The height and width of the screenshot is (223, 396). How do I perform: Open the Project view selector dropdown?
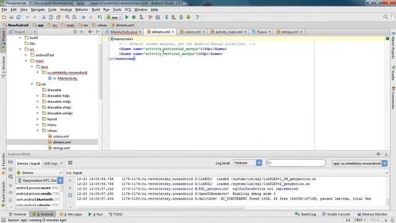pyautogui.click(x=23, y=32)
